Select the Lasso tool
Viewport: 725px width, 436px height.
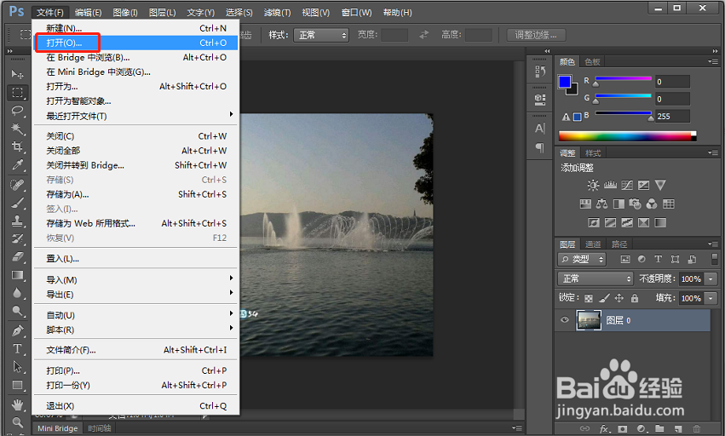[18, 111]
